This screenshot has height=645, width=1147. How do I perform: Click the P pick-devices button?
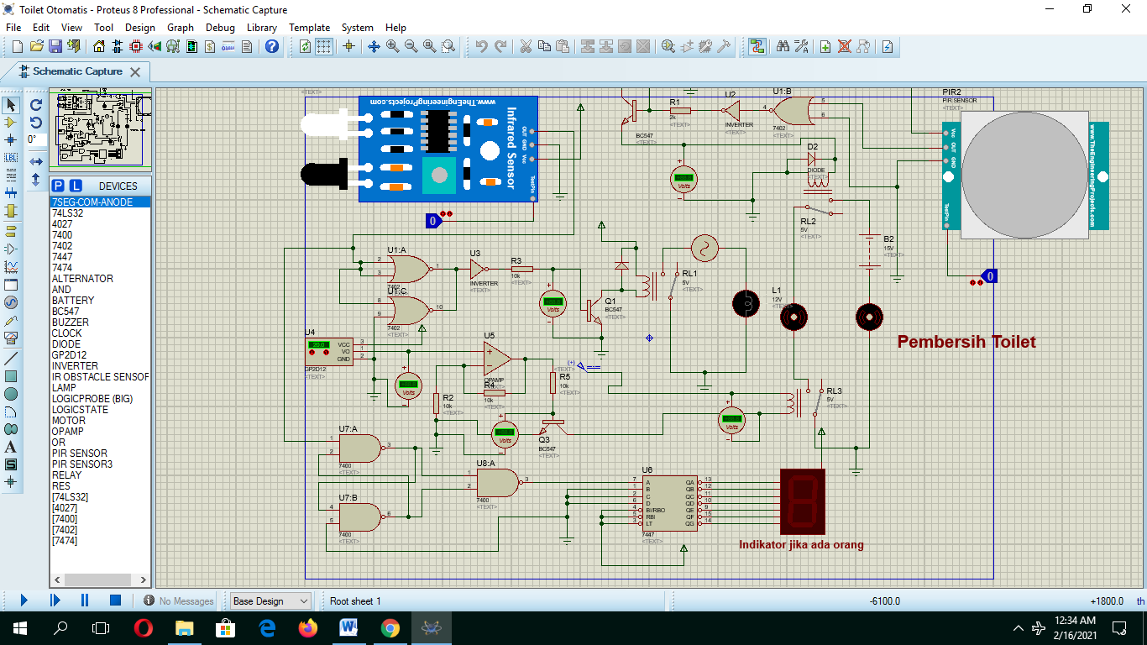58,186
